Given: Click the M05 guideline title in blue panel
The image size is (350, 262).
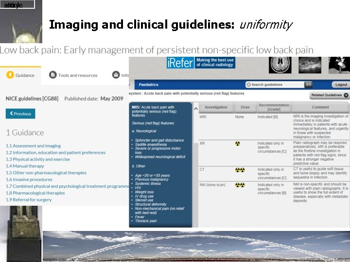Looking at the screenshot, I should click(x=154, y=111).
